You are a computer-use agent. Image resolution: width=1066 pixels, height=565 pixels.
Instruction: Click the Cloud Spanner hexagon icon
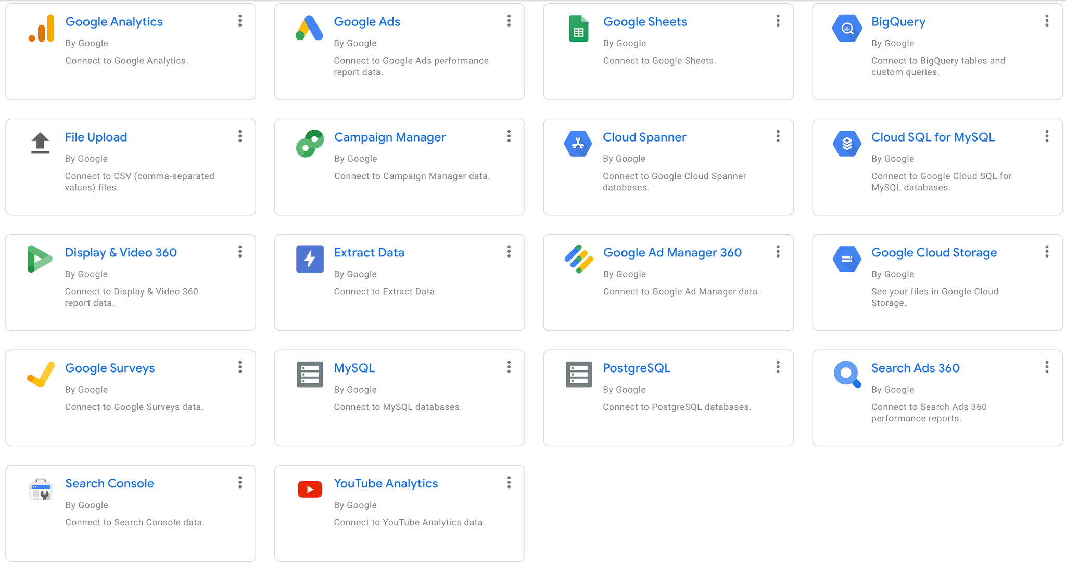click(x=578, y=144)
